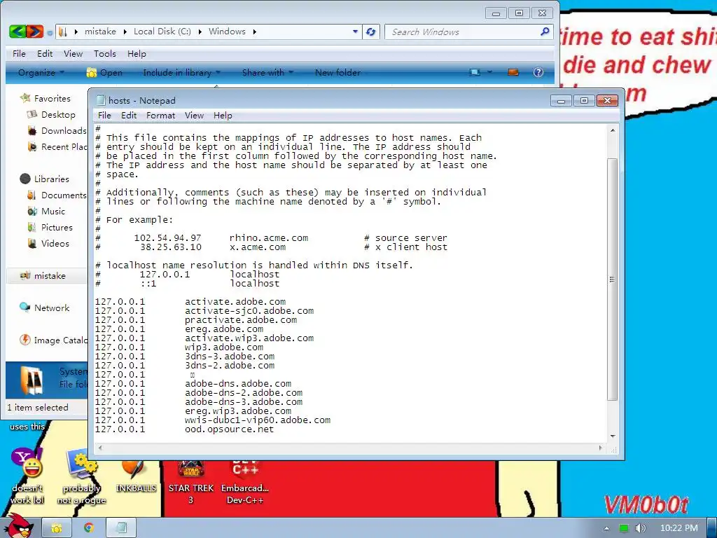Image resolution: width=717 pixels, height=538 pixels.
Task: Open Explorer View menu
Action: 73,54
